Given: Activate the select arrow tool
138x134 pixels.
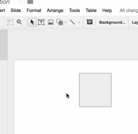Looking at the screenshot, I should (x=32, y=22).
